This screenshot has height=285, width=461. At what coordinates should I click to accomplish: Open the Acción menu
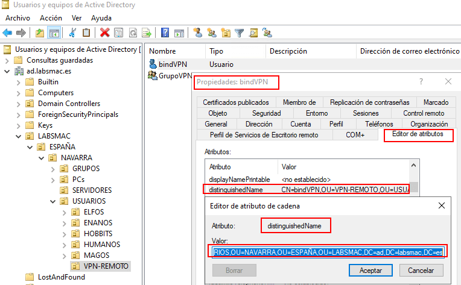(51, 18)
